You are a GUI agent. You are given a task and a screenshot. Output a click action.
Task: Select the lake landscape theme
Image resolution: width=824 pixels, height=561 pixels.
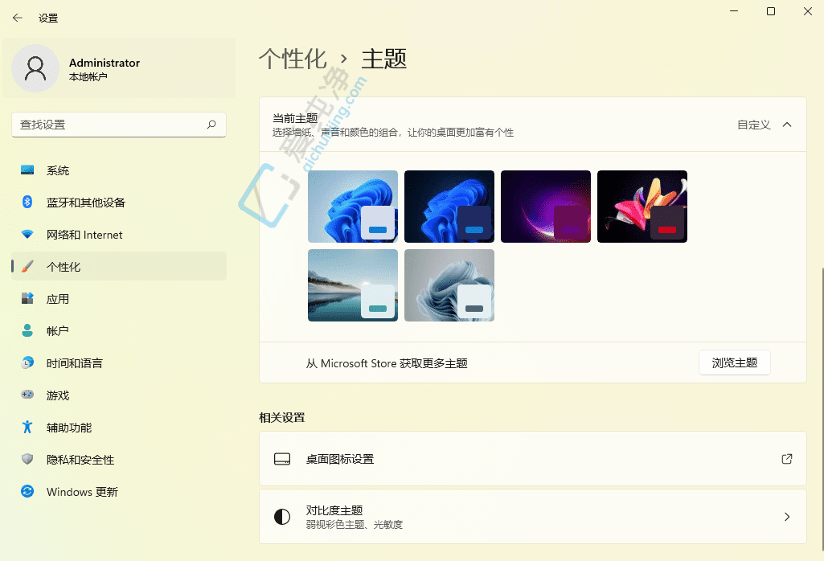(353, 285)
